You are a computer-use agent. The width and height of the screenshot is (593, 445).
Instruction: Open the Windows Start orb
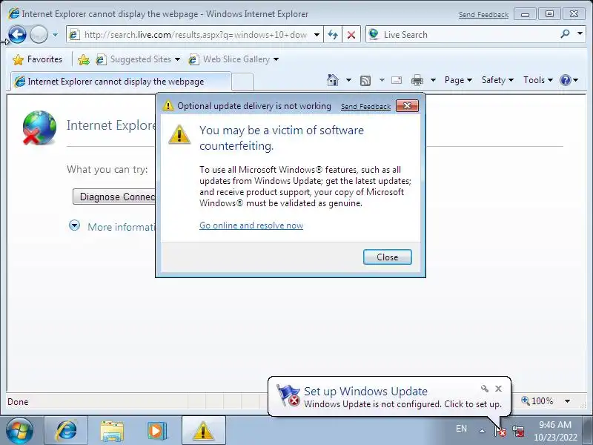pos(19,431)
